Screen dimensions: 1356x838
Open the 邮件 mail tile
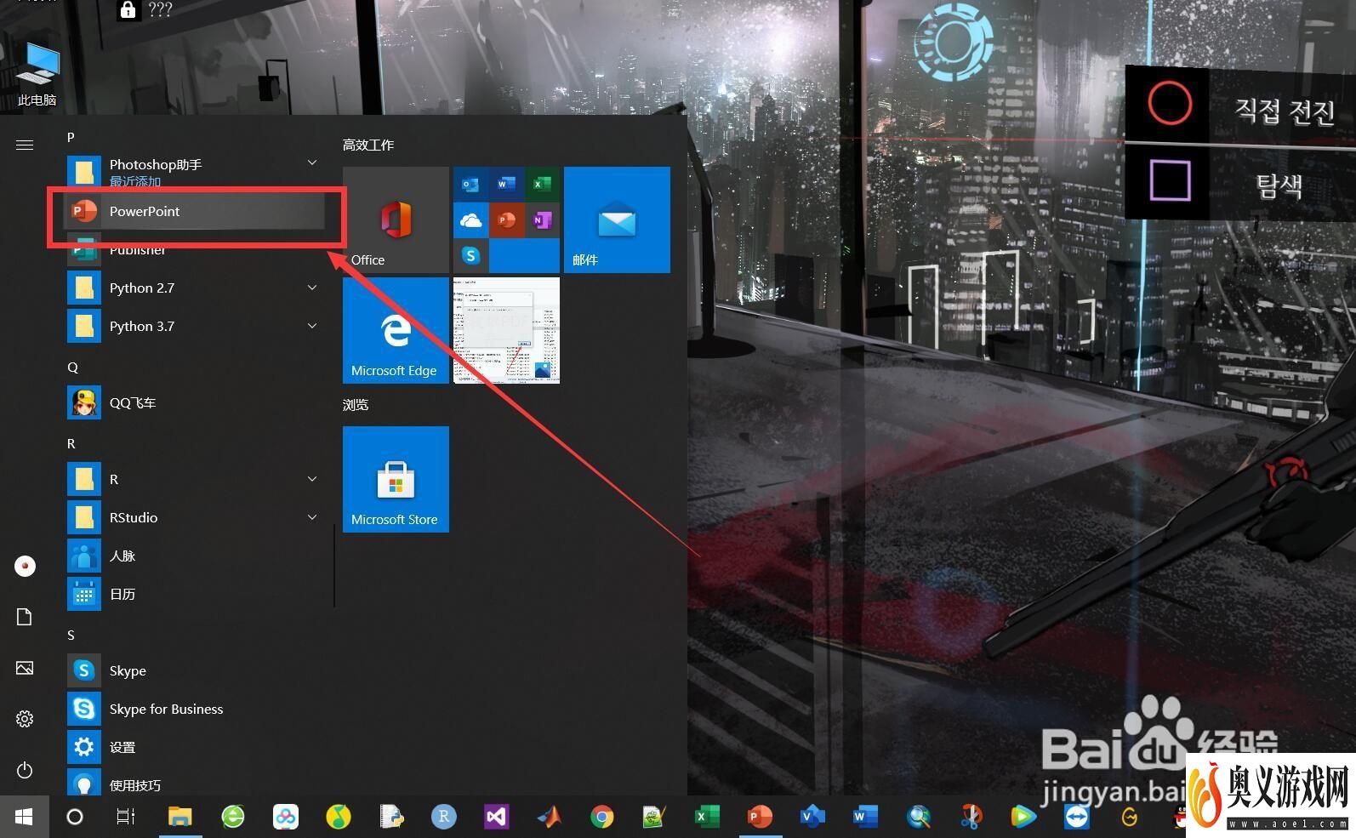[x=617, y=219]
